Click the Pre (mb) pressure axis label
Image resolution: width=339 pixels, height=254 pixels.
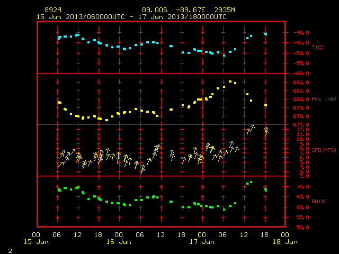tap(324, 99)
